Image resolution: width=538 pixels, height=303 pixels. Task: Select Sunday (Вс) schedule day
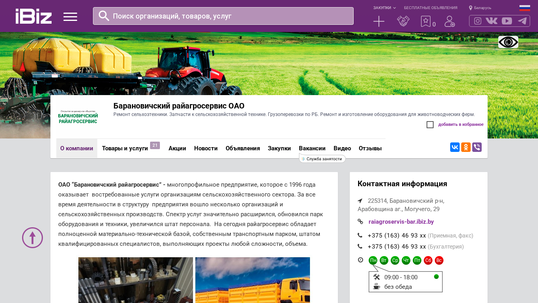tap(439, 260)
